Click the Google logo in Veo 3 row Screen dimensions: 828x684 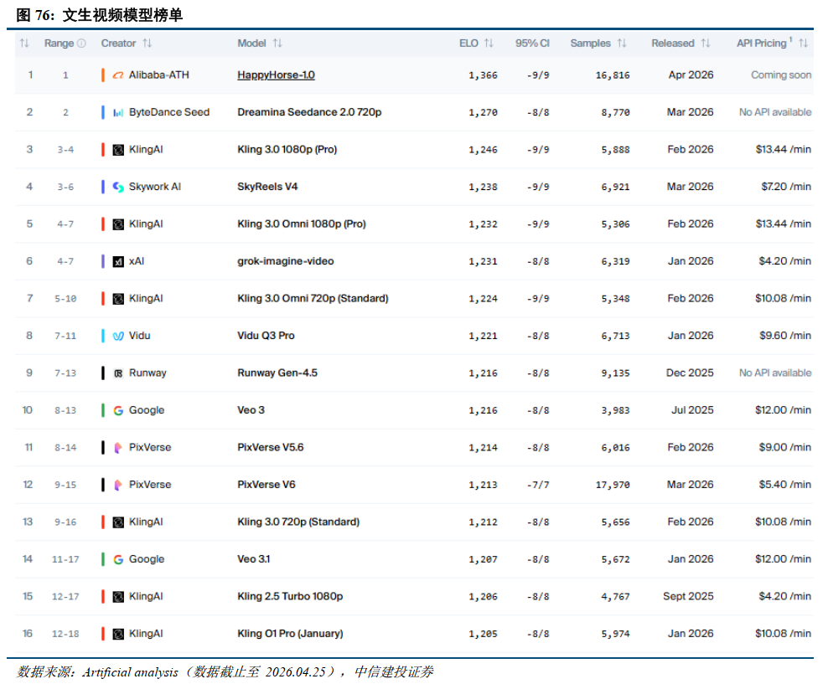pyautogui.click(x=118, y=410)
